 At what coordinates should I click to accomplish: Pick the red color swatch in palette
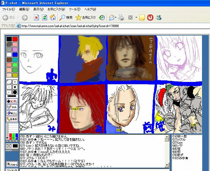[x=15, y=39]
